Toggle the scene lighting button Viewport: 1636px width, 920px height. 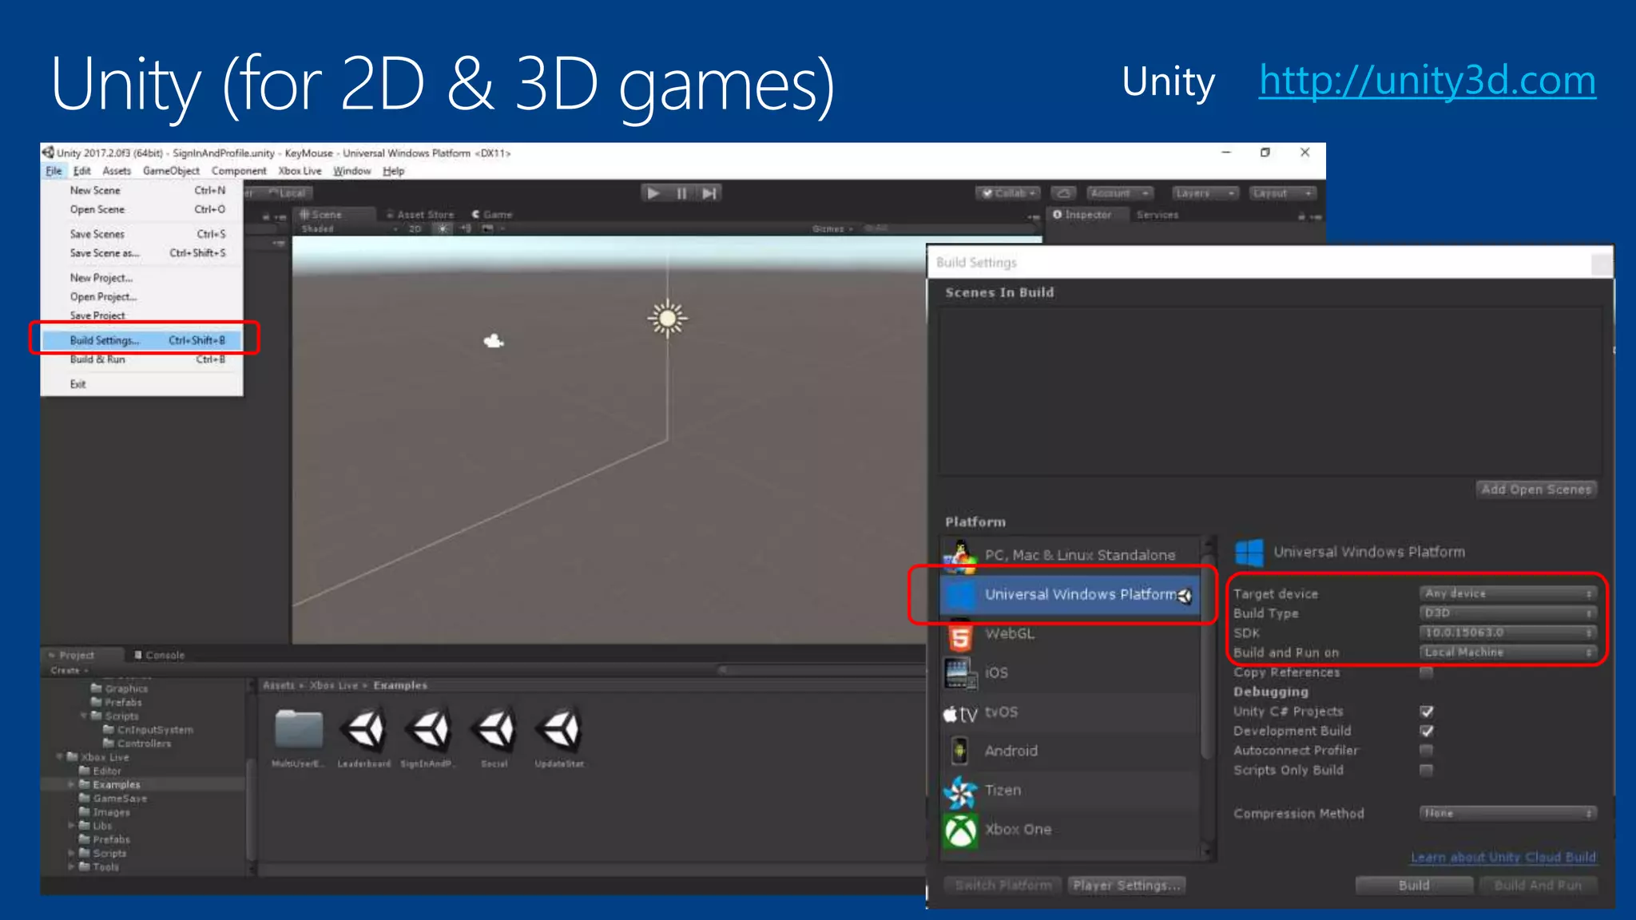tap(442, 228)
